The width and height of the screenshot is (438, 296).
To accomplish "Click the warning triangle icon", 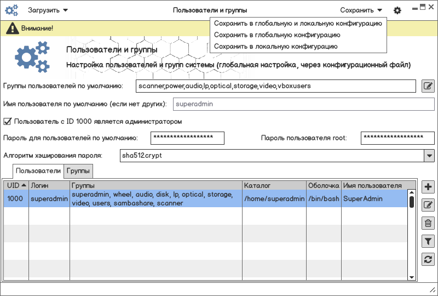I will coord(11,28).
